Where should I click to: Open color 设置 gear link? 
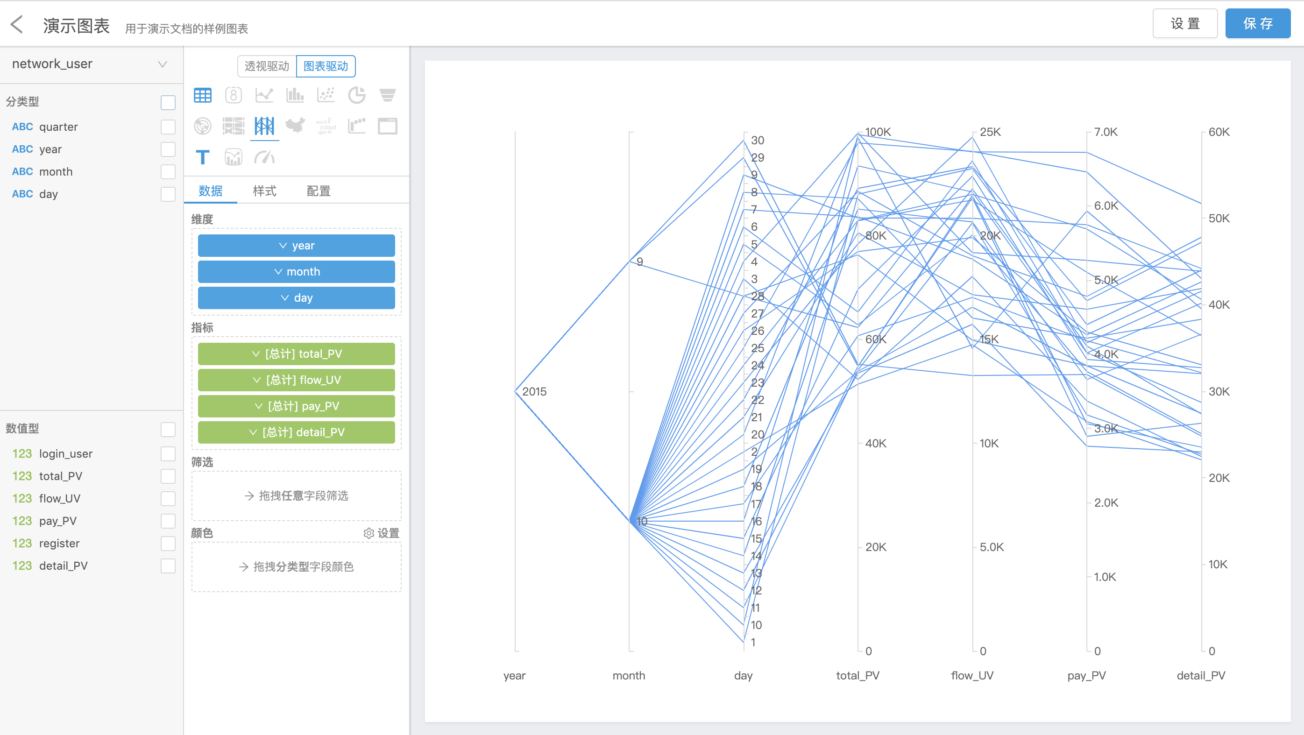(x=382, y=533)
